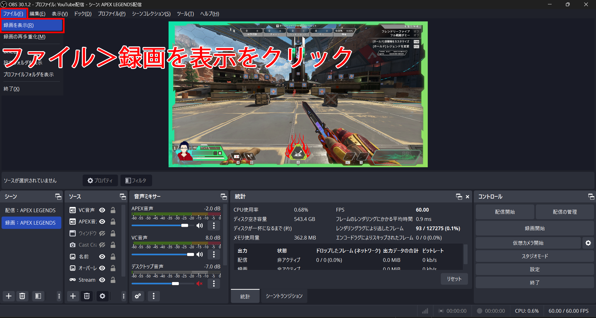Unmute デスクトップ音声 red speaker icon
This screenshot has height=318, width=596.
tap(200, 284)
